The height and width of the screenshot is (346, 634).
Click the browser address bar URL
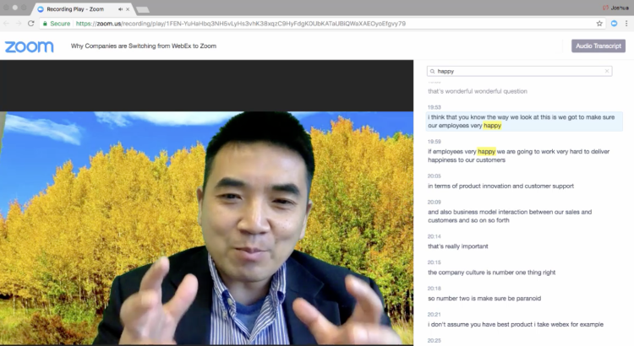pyautogui.click(x=241, y=24)
